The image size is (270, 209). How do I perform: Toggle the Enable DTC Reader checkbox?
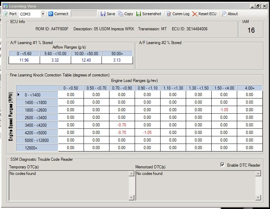[222, 165]
